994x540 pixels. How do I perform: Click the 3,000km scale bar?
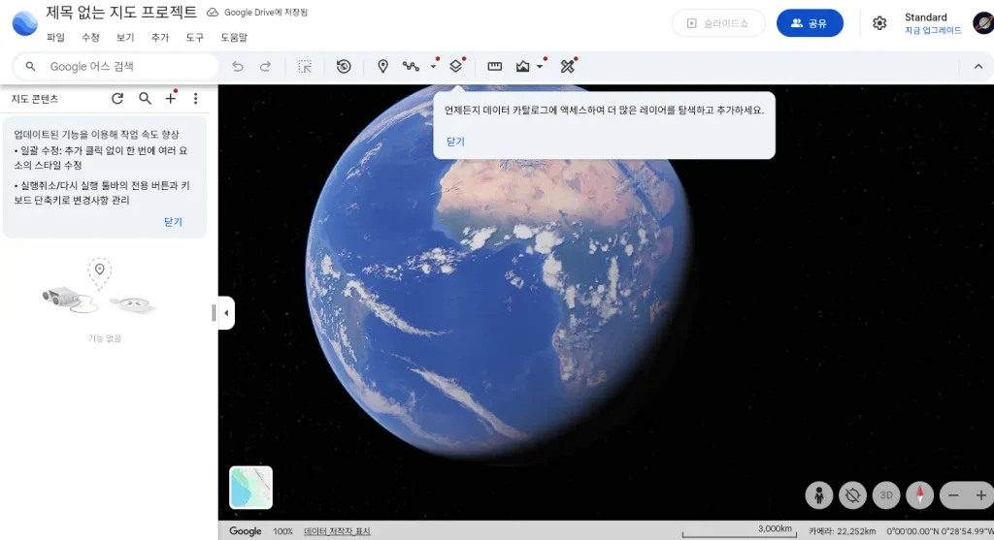coord(739,530)
